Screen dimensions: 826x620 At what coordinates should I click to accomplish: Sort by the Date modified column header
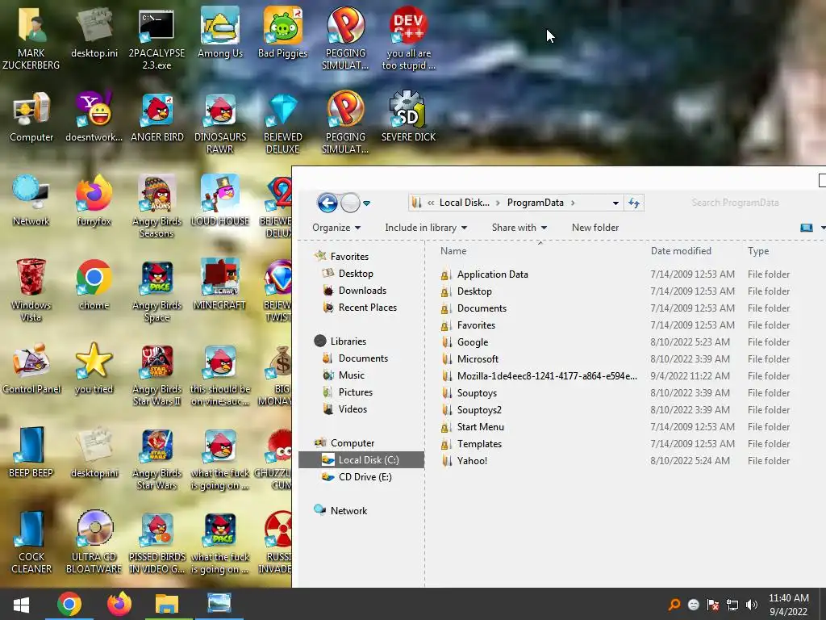click(681, 251)
